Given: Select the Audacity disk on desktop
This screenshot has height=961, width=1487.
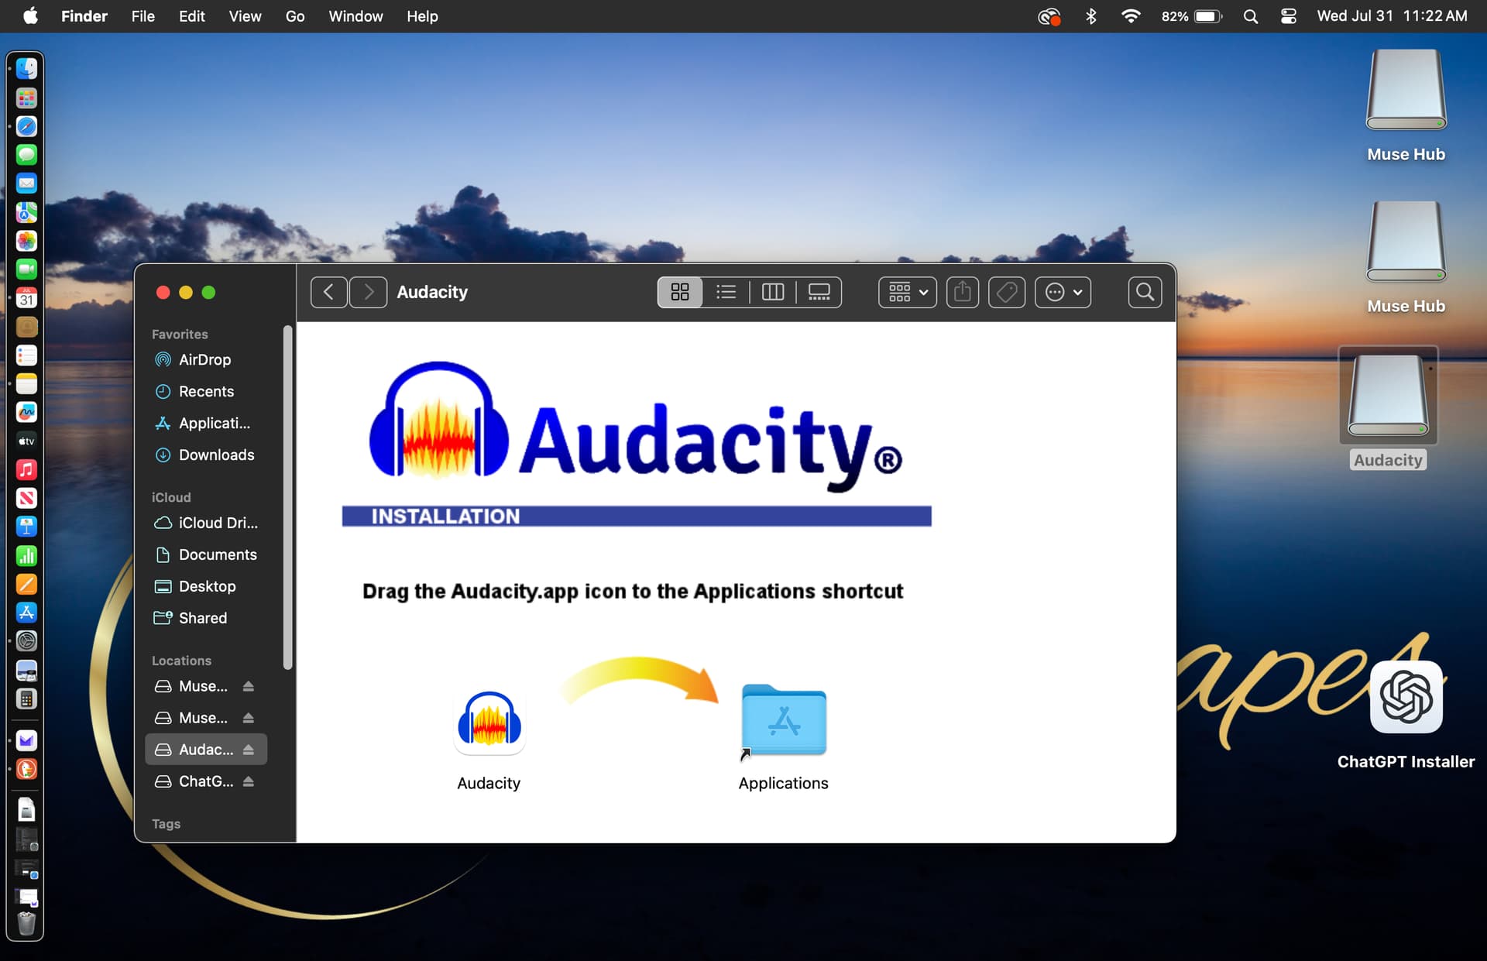Looking at the screenshot, I should tap(1388, 396).
